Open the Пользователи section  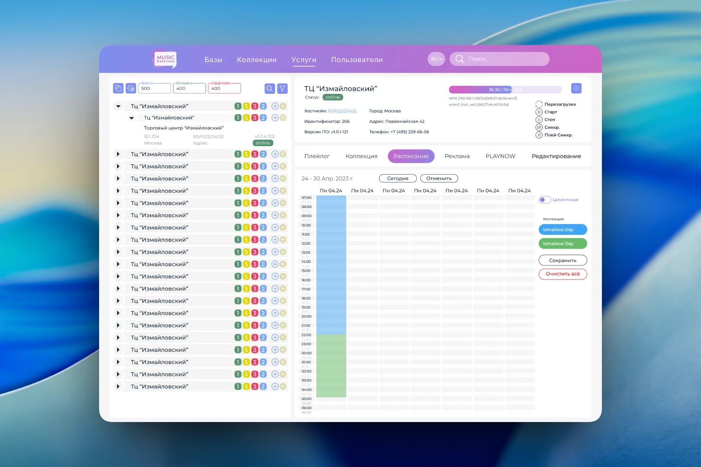tap(357, 60)
